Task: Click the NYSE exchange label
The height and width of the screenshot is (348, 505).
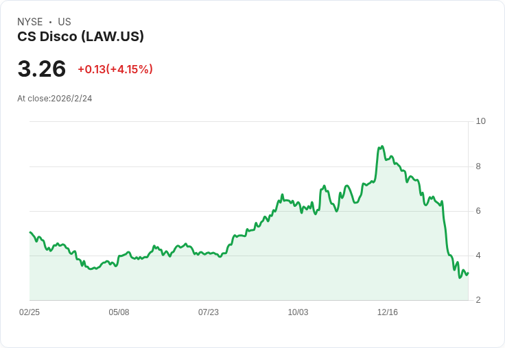Action: 30,21
